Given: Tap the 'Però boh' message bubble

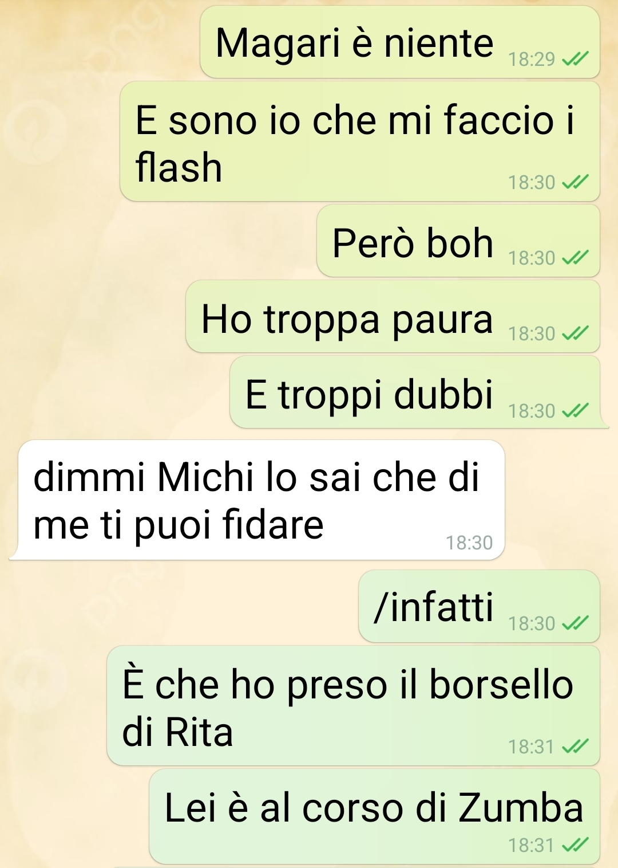Looking at the screenshot, I should tap(458, 241).
